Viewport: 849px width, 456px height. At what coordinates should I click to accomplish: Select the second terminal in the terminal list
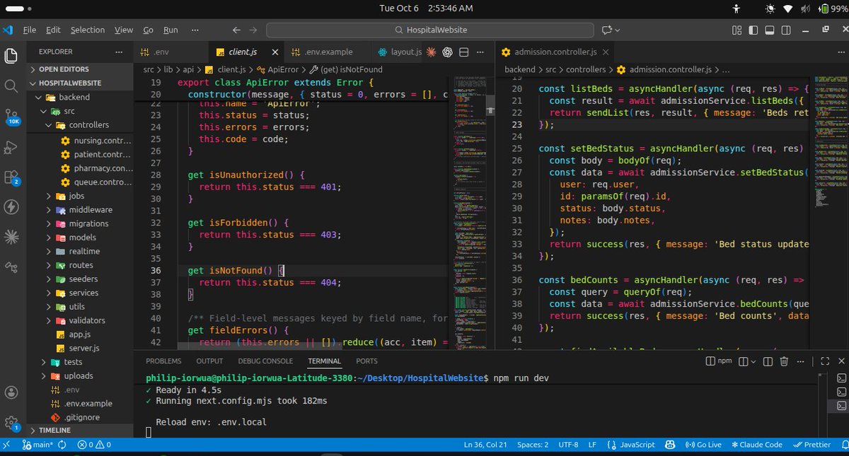(841, 392)
